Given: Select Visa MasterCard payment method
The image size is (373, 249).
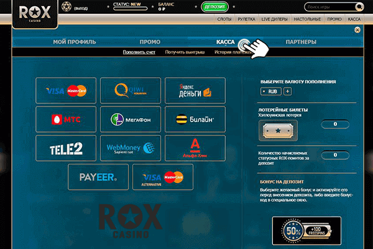Looking at the screenshot, I should click(x=66, y=90).
